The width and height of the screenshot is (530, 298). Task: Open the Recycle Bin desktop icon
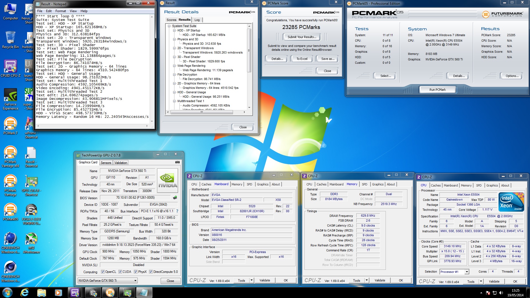click(10, 40)
